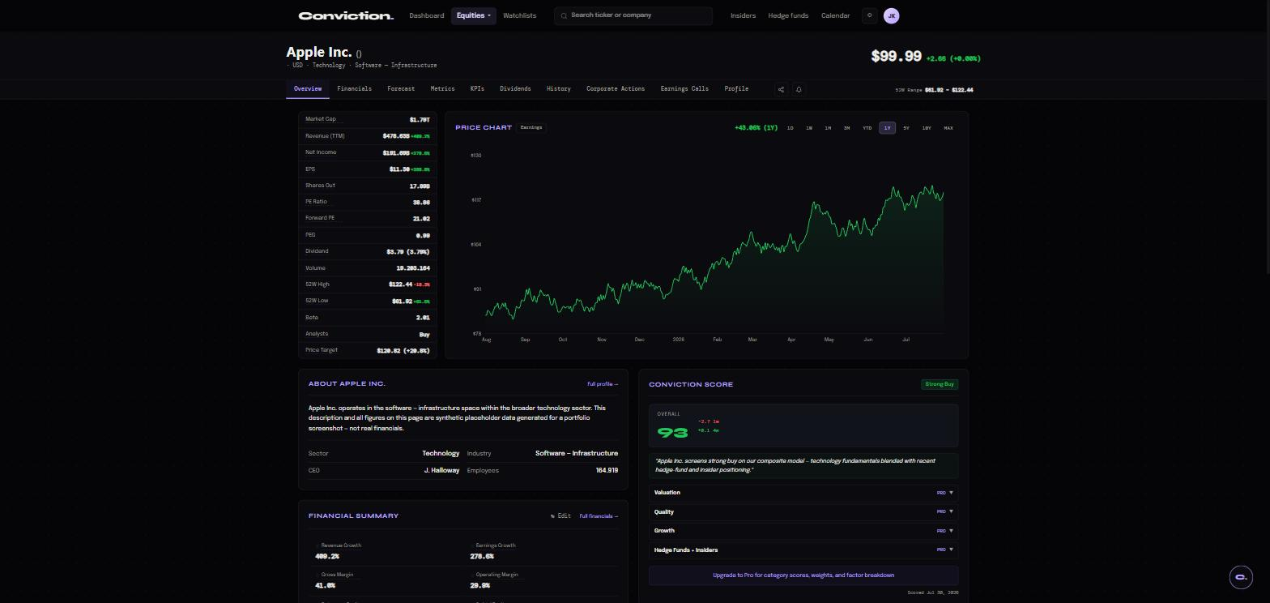
Task: Click the PE Ratio stat row
Action: pyautogui.click(x=368, y=202)
